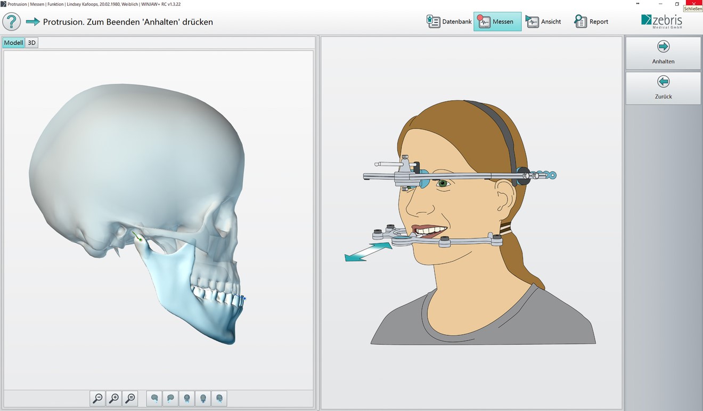Click the zebris Medical logo
The image size is (703, 411).
[x=662, y=21]
